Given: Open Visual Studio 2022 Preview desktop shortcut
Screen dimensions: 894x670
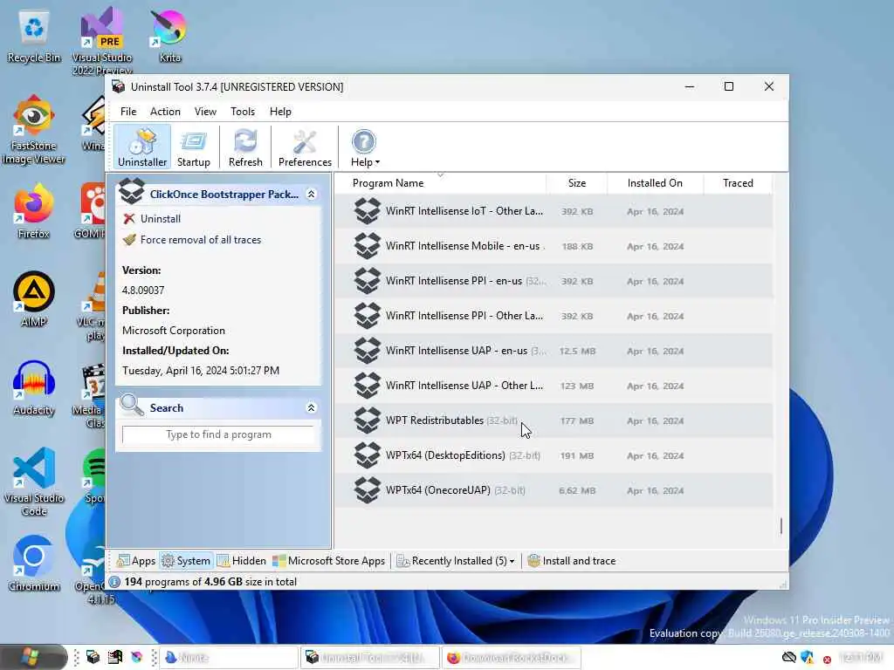Looking at the screenshot, I should 102,40.
